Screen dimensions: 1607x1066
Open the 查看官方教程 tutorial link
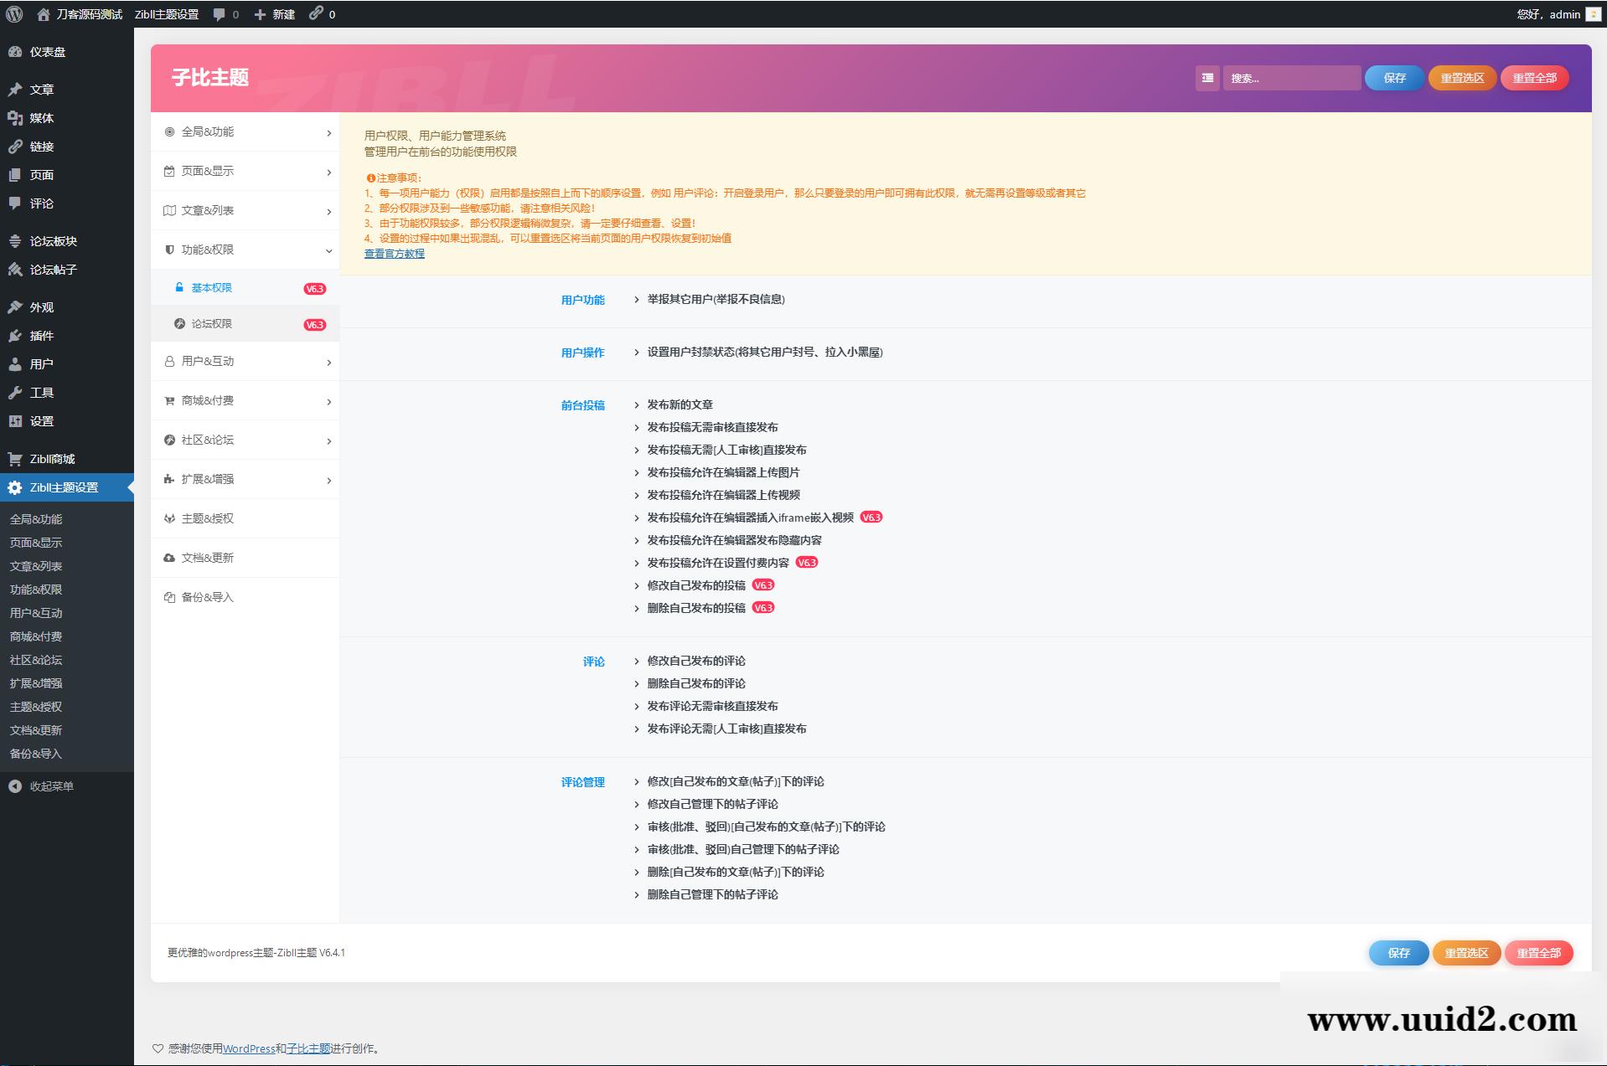[x=394, y=254]
